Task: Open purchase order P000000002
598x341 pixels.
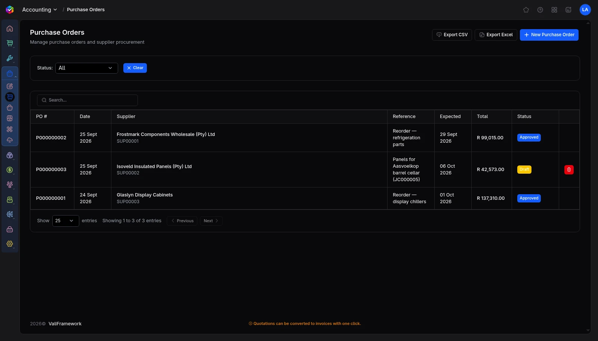Action: tap(51, 138)
